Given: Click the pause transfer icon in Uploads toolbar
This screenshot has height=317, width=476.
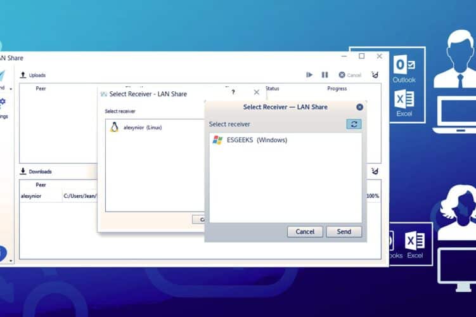Looking at the screenshot, I should coord(325,75).
